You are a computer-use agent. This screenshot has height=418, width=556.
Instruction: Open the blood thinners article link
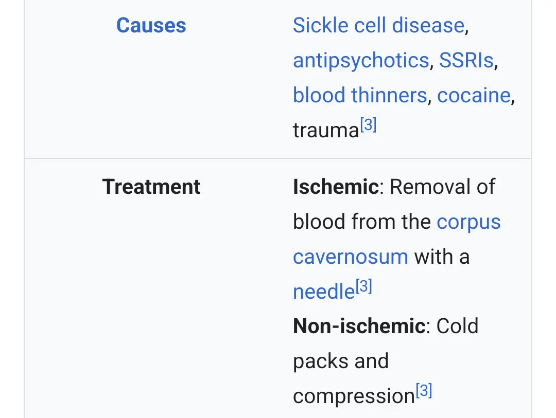[359, 95]
